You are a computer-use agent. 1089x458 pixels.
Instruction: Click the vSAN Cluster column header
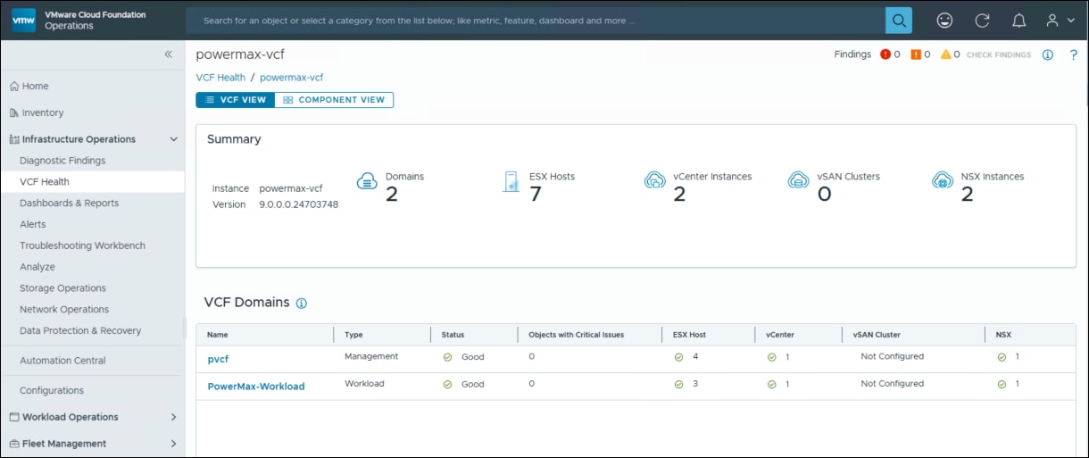(x=876, y=335)
